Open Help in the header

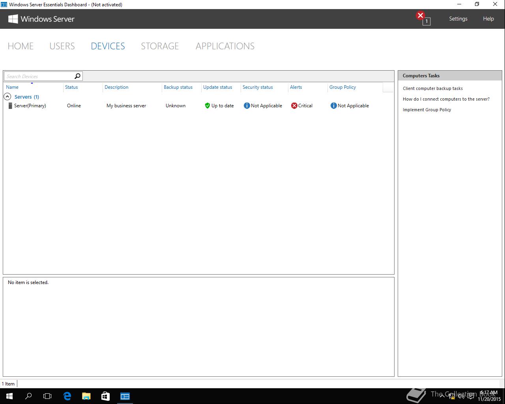click(x=488, y=19)
